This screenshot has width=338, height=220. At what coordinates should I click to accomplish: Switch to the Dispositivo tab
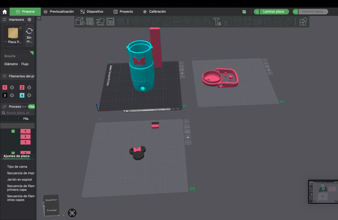(x=92, y=12)
